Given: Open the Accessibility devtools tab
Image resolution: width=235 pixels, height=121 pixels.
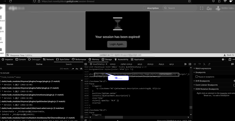Looking at the screenshot, I should coord(121,59).
